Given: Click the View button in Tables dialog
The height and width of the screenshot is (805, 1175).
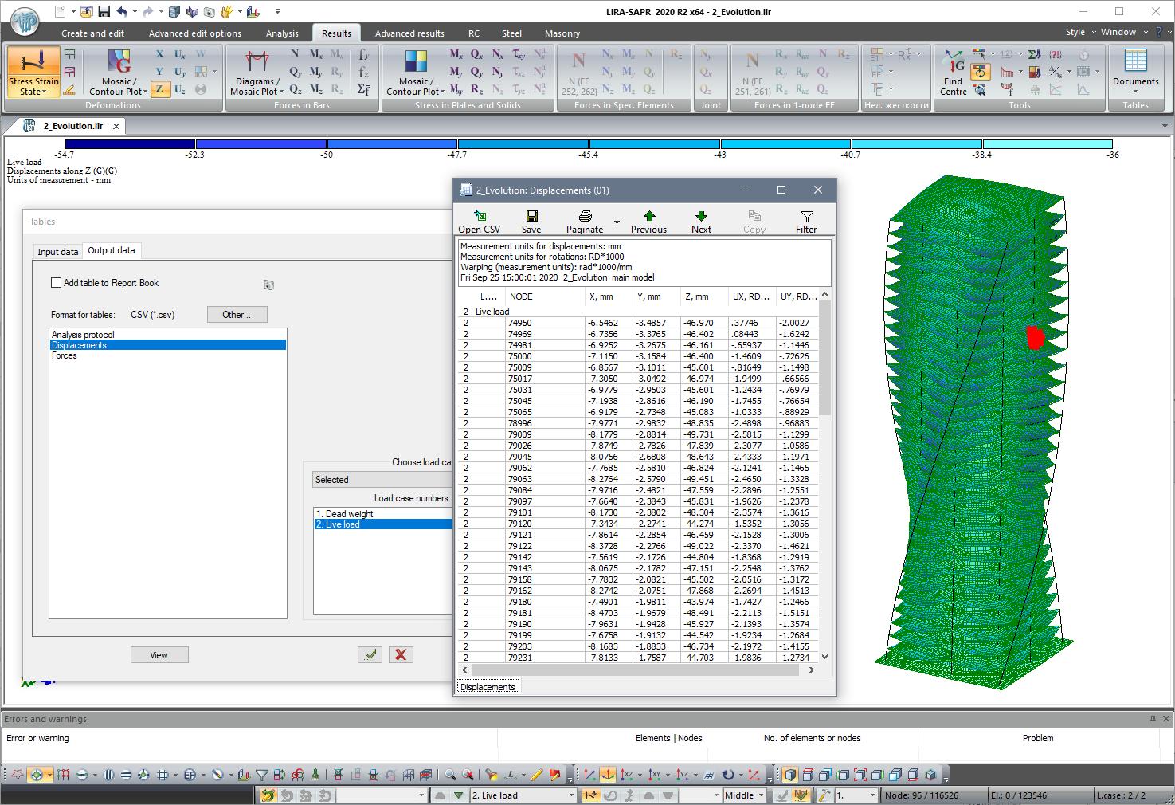Looking at the screenshot, I should 159,654.
